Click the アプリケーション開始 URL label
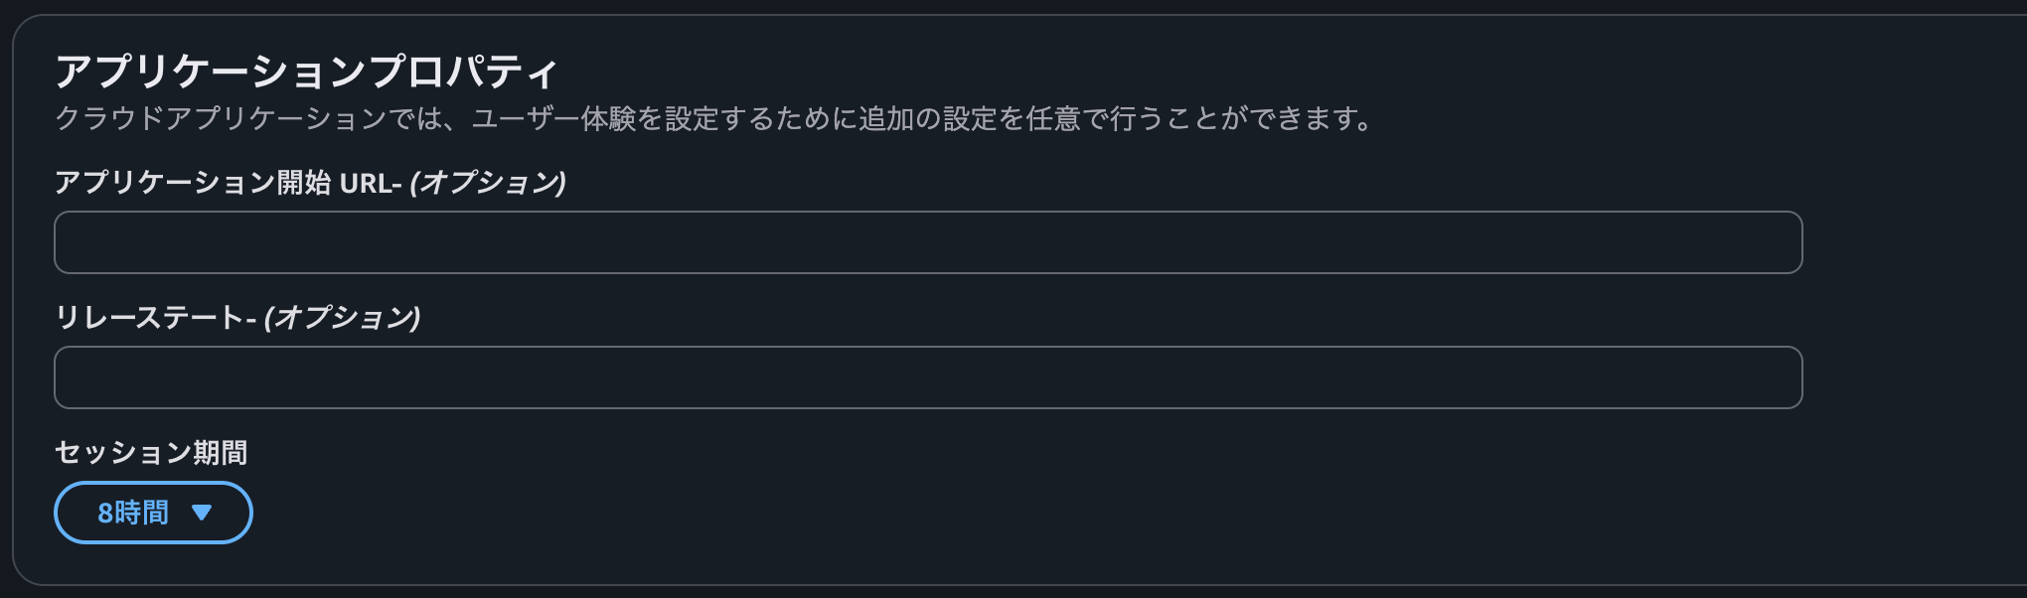This screenshot has height=598, width=2027. tap(229, 179)
